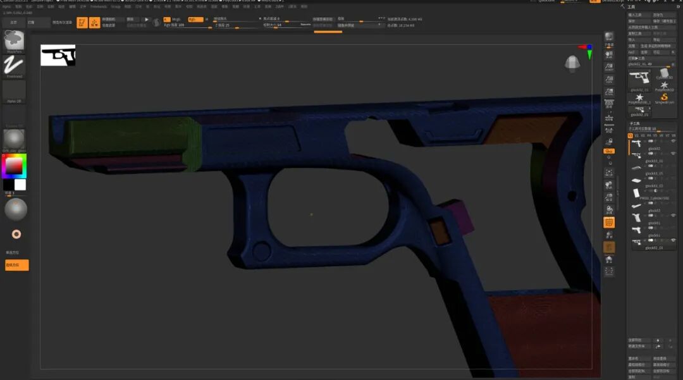The height and width of the screenshot is (380, 683).
Task: Activate the Edit mode button
Action: 82,23
